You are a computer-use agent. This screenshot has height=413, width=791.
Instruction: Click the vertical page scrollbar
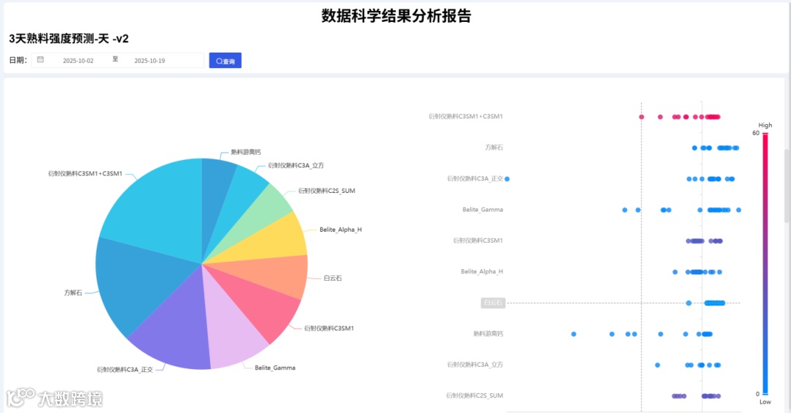(x=787, y=186)
